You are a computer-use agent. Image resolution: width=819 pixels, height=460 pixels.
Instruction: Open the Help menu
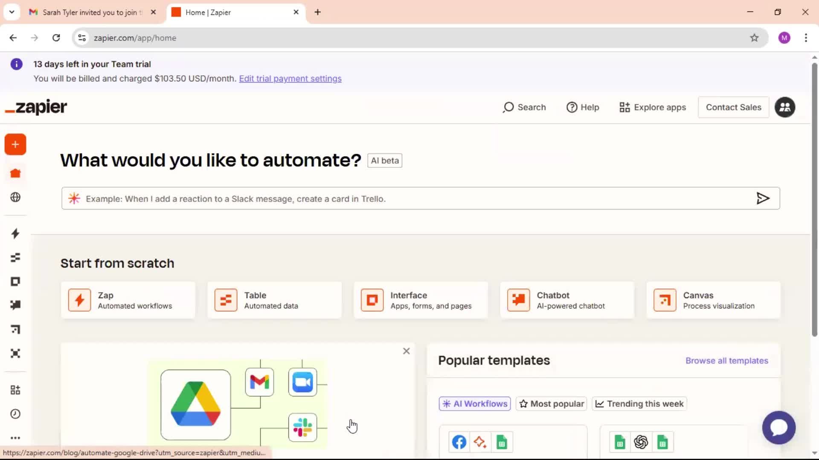pyautogui.click(x=583, y=107)
